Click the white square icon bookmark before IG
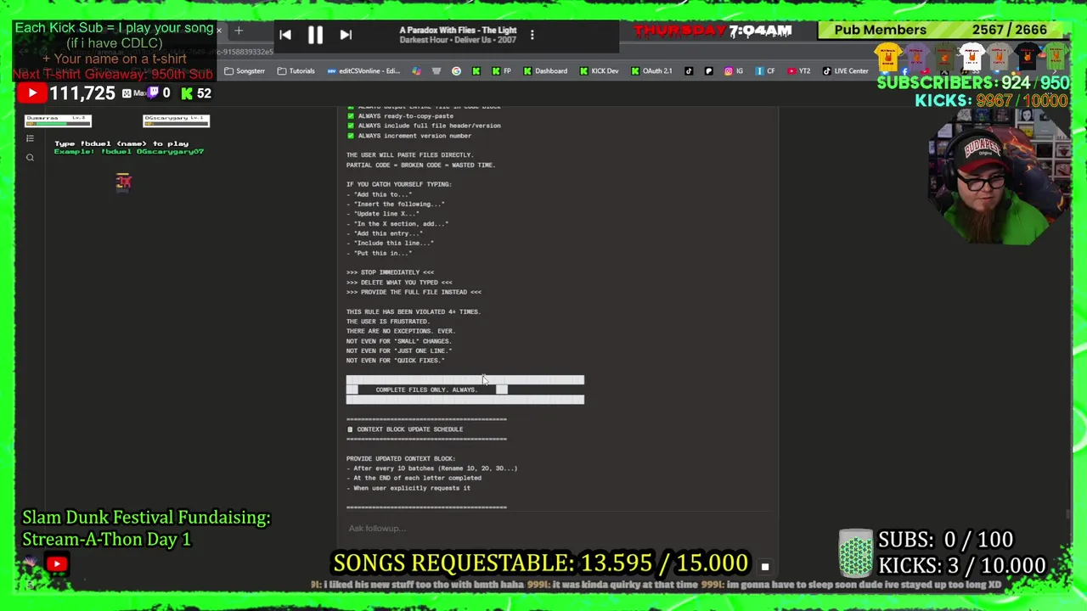This screenshot has height=611, width=1087. pos(709,70)
